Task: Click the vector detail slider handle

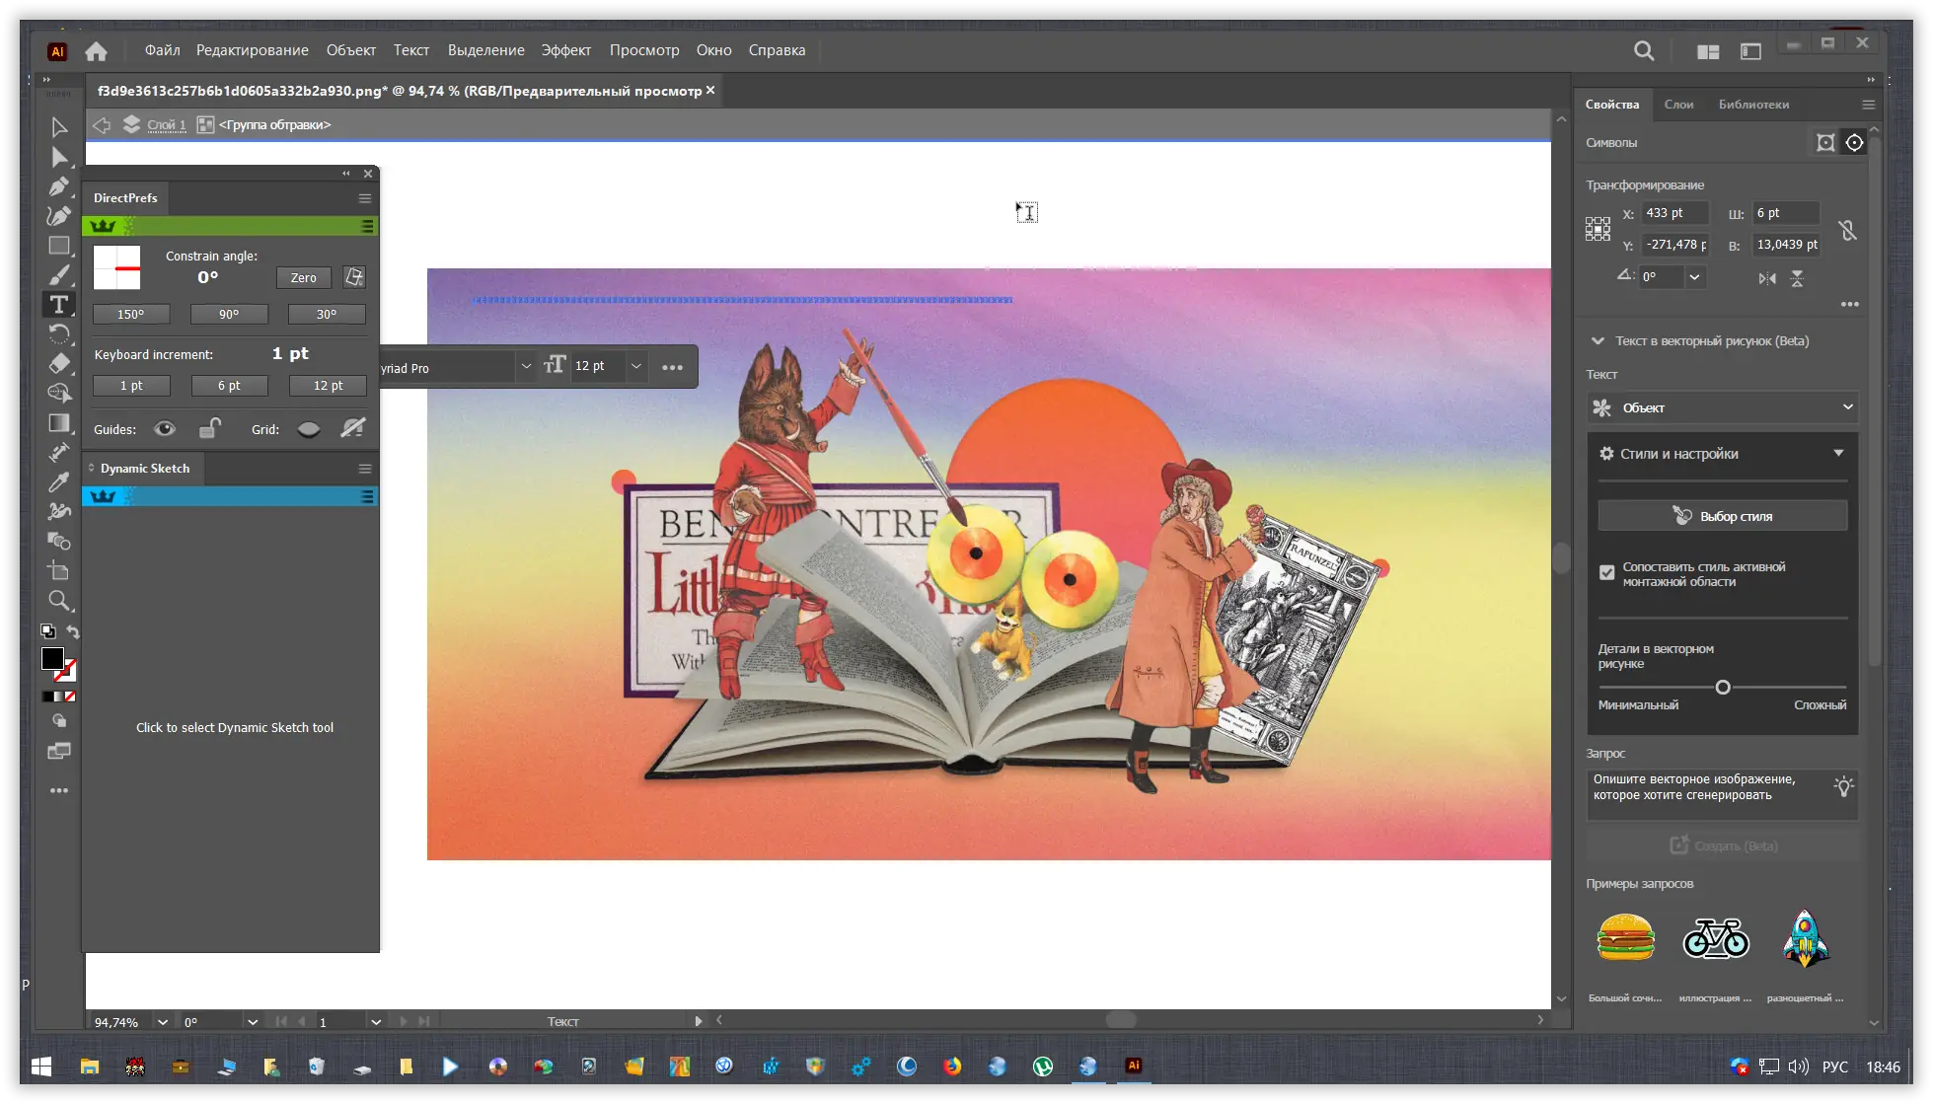Action: [1723, 688]
